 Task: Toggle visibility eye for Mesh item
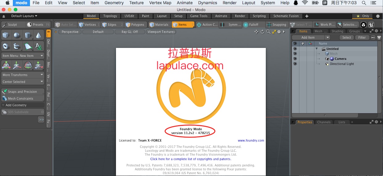[x=295, y=54]
